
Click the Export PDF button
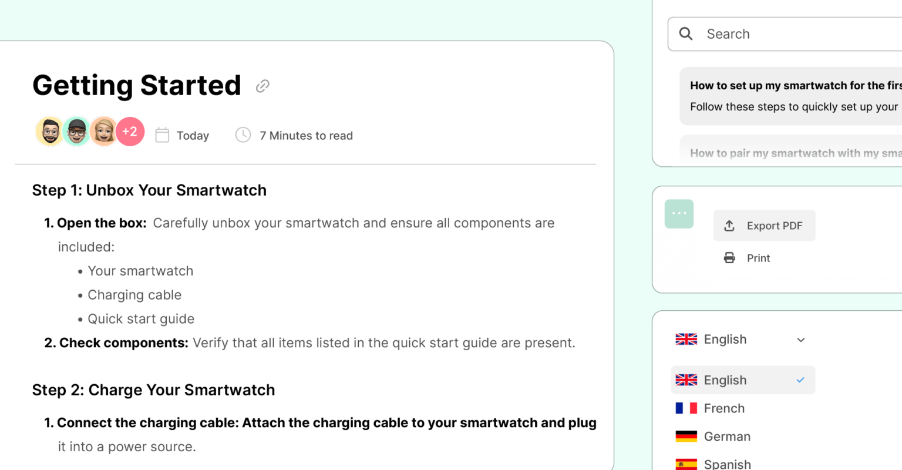pyautogui.click(x=764, y=225)
